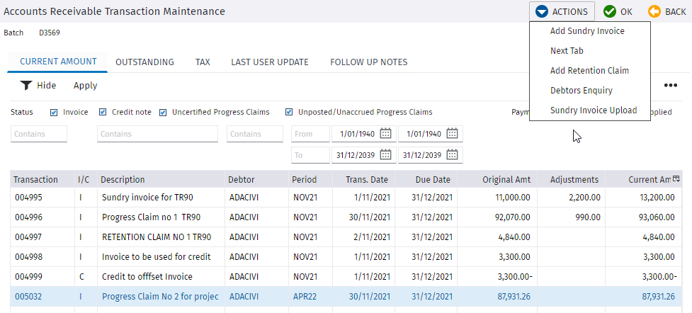Click 'Invoice to be used for credit' row

tap(346, 257)
